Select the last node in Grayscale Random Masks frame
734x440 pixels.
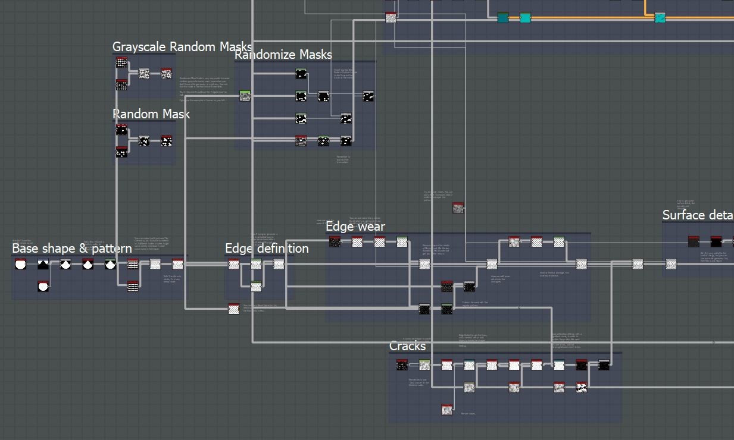167,73
